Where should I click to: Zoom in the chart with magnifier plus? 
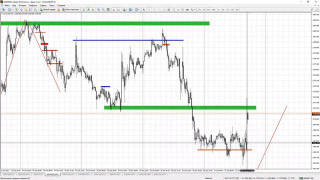[98, 9]
